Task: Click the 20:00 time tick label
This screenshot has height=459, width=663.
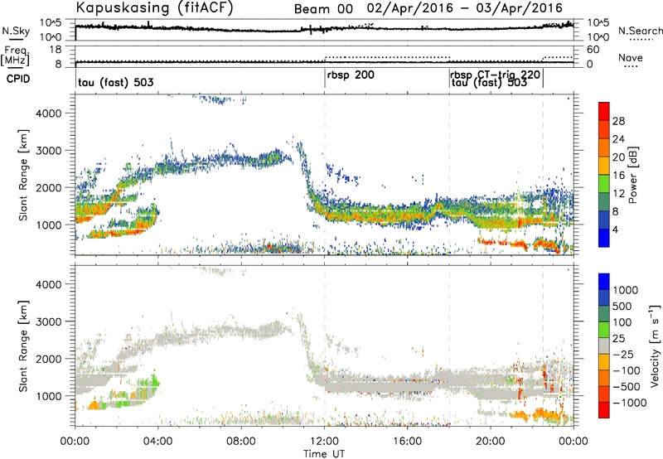Action: [490, 442]
